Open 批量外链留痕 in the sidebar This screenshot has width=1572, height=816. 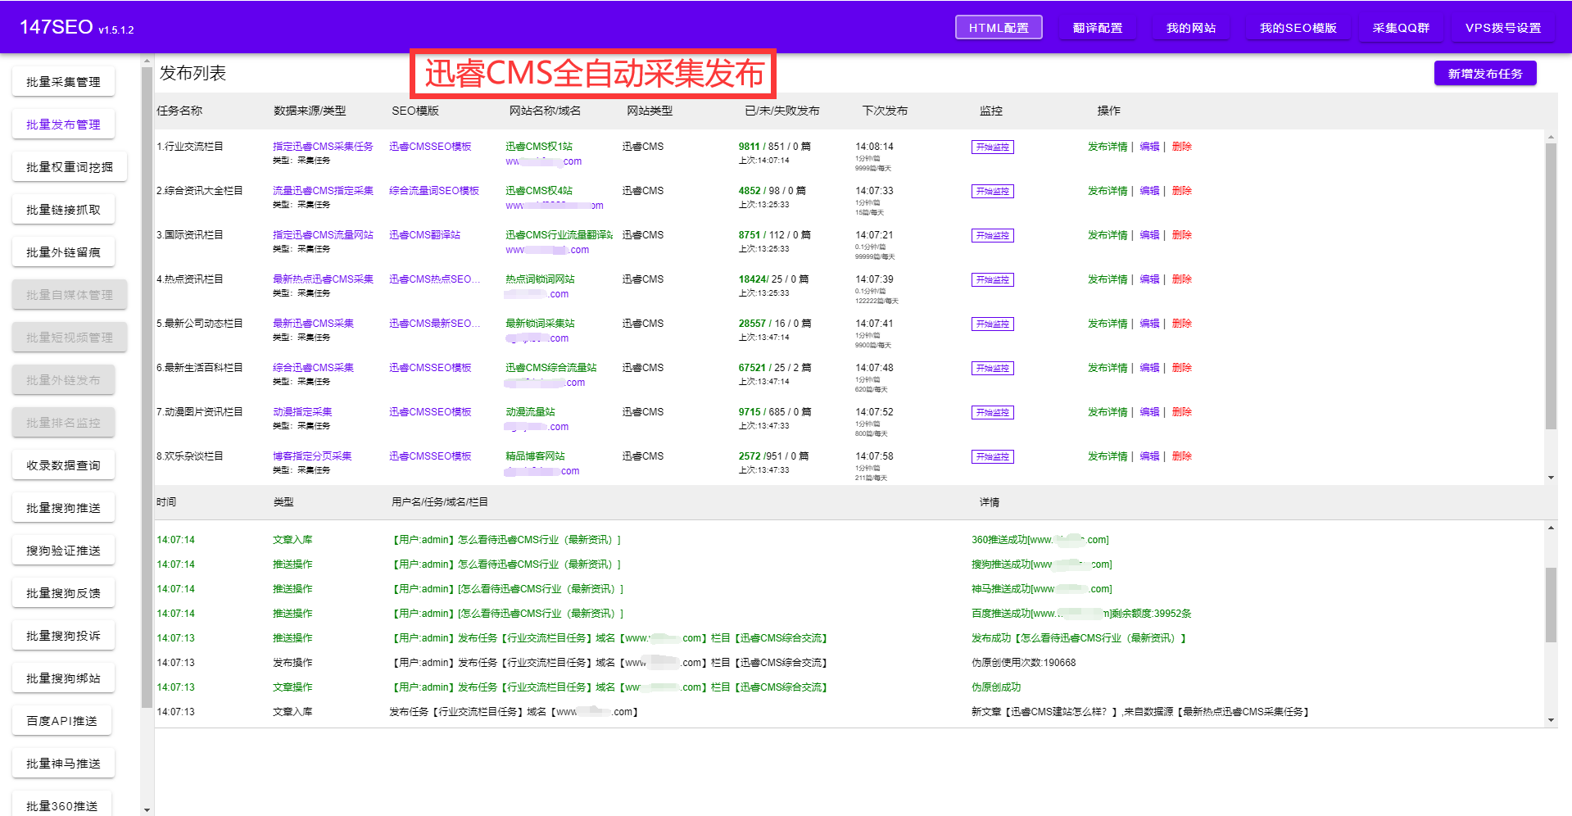(63, 252)
